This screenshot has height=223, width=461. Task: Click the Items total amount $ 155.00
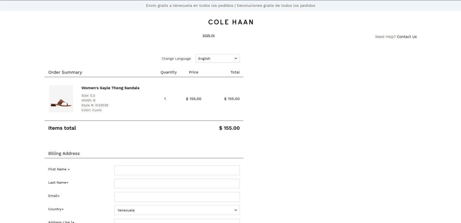pos(229,128)
